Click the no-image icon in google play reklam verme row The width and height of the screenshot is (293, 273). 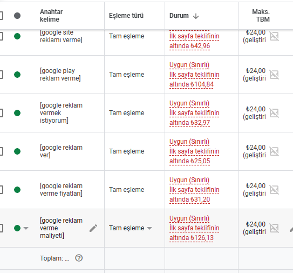274,75
